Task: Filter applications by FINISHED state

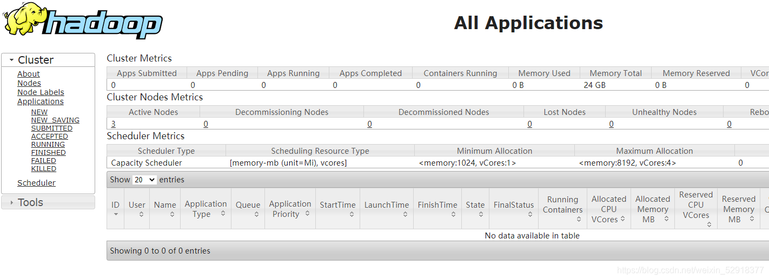Action: click(49, 153)
